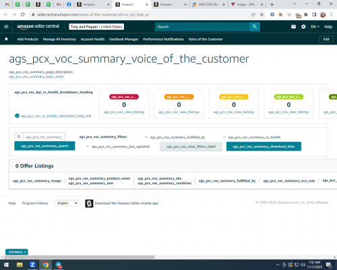Open the health calculation help link
The width and height of the screenshot is (337, 270).
coord(56,116)
